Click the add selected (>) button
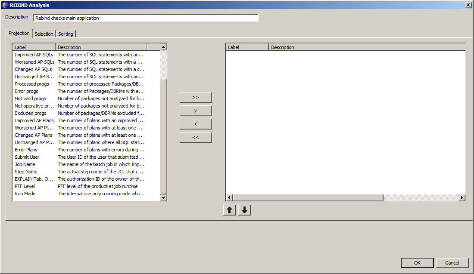474x274 pixels. point(196,111)
